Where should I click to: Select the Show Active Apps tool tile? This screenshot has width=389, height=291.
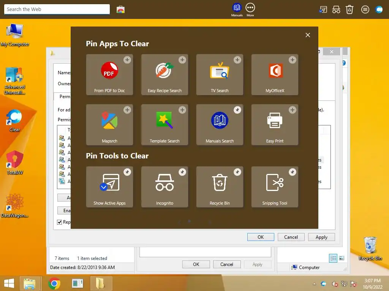(109, 187)
